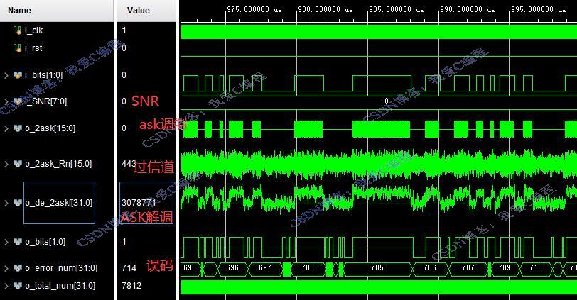Expand the i_bits[1:0] bus
Image resolution: width=577 pixels, height=300 pixels.
6,75
